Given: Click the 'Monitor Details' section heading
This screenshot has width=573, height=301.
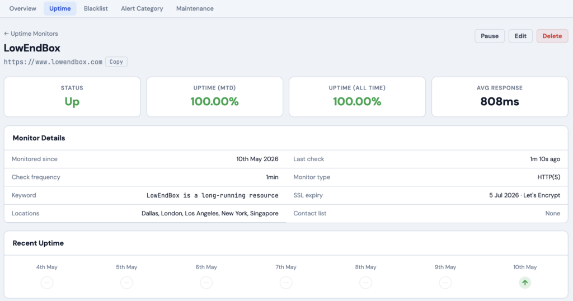Looking at the screenshot, I should pos(39,138).
